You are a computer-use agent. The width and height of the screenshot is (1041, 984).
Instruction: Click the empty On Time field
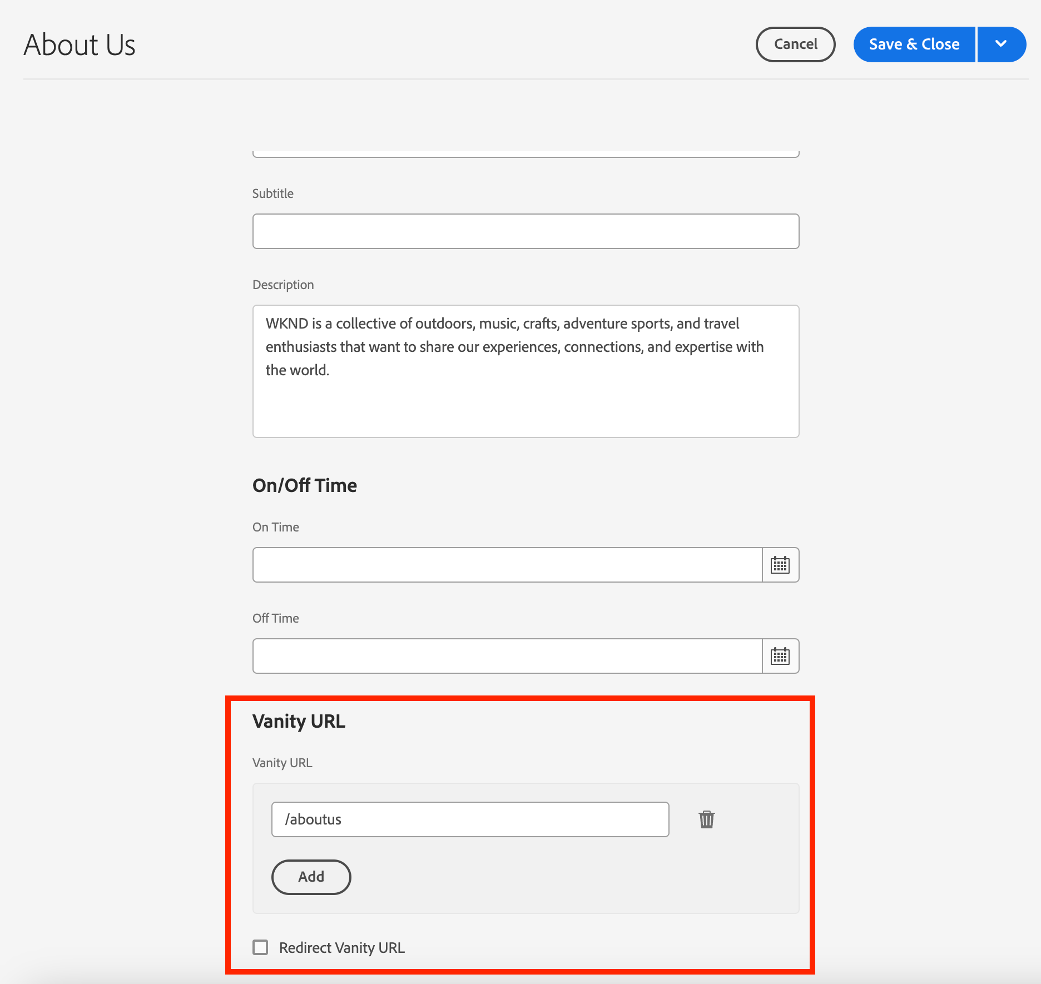point(507,564)
